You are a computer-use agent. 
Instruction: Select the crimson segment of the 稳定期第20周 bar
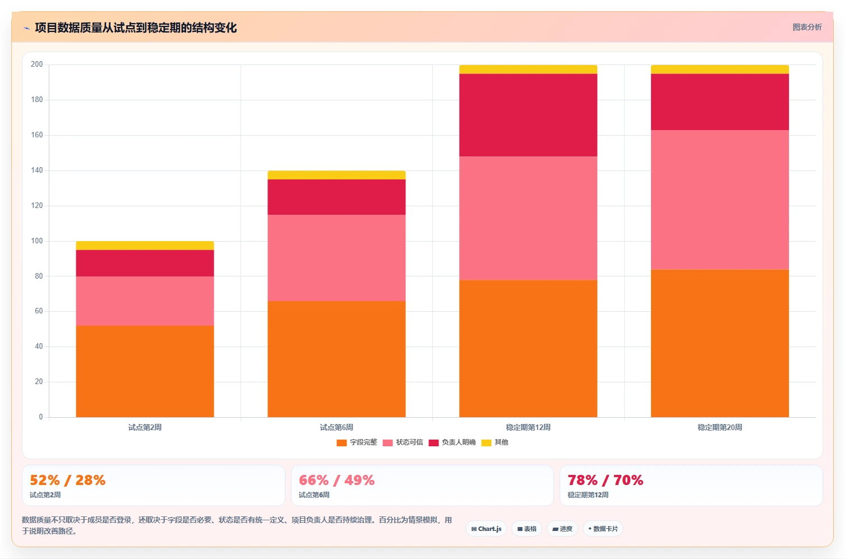720,102
